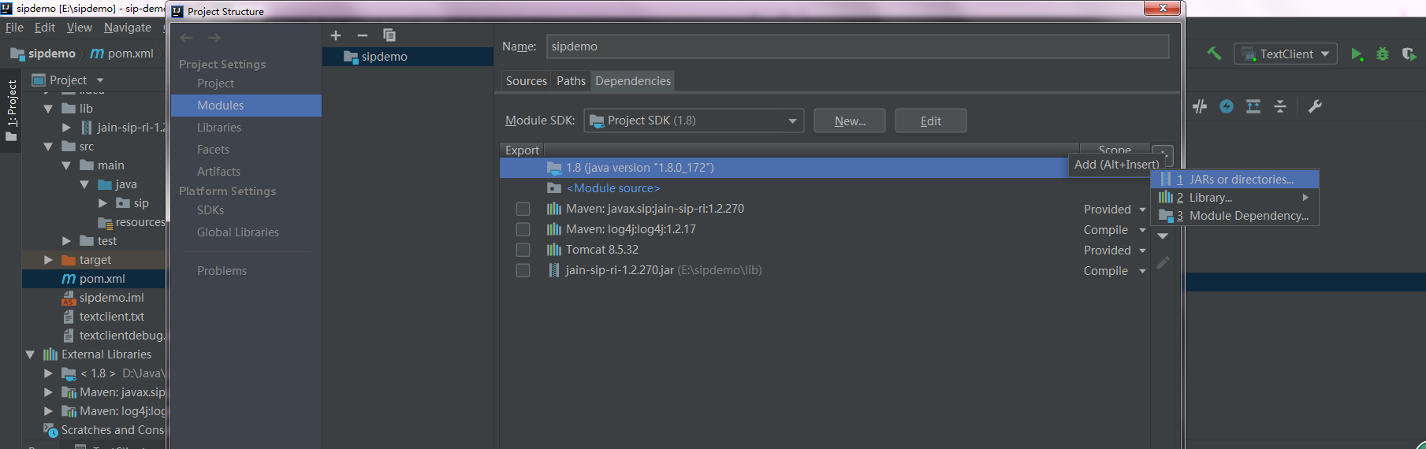The height and width of the screenshot is (449, 1426).
Task: Choose Library... submenu option
Action: pos(1235,198)
